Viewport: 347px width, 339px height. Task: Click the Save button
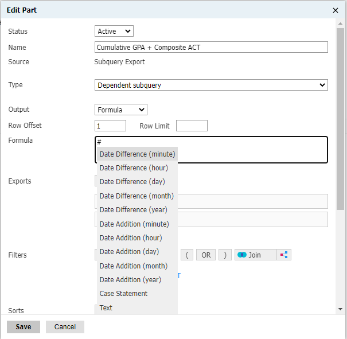coord(24,327)
